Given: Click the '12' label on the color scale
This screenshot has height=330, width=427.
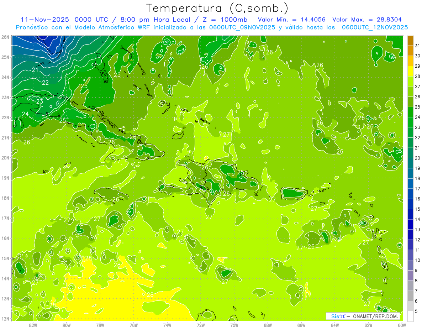Looking at the screenshot, I should click(417, 240).
